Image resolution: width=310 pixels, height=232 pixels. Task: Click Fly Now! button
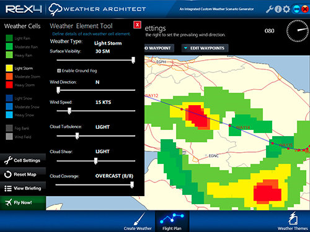point(23,203)
